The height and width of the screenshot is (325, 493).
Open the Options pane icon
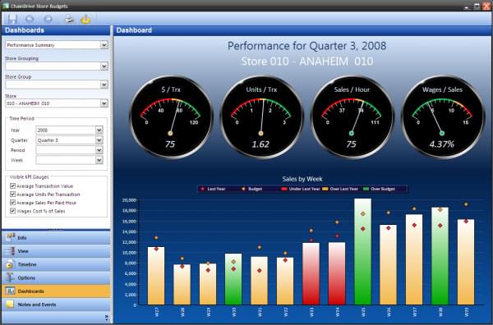point(10,277)
